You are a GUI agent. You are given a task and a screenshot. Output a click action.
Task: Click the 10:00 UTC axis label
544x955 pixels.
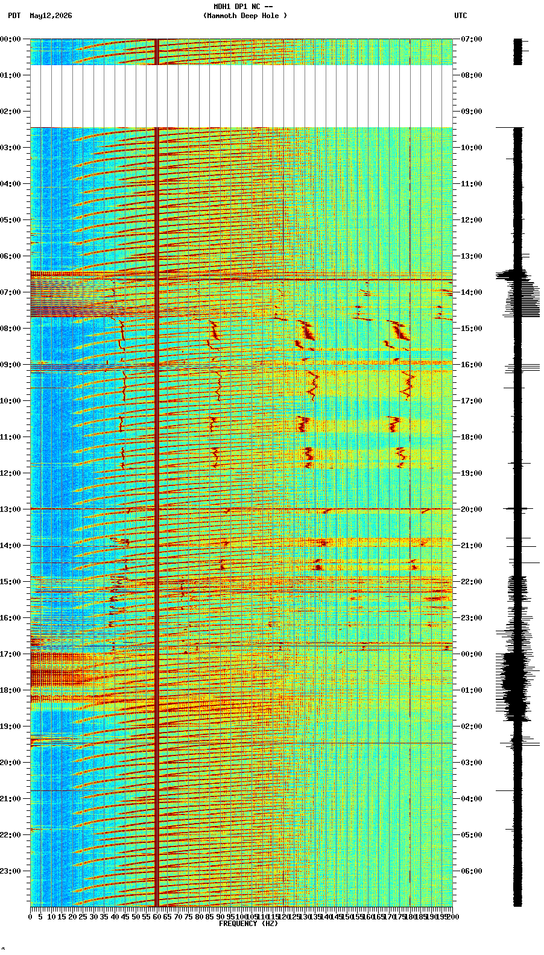coord(472,147)
